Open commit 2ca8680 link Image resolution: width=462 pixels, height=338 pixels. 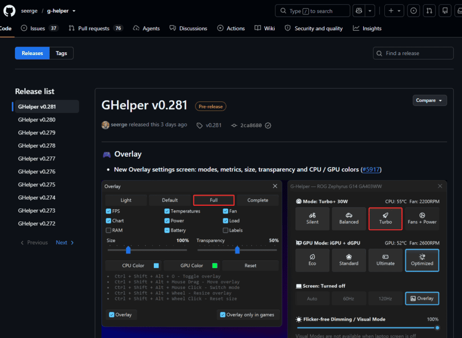pyautogui.click(x=251, y=125)
